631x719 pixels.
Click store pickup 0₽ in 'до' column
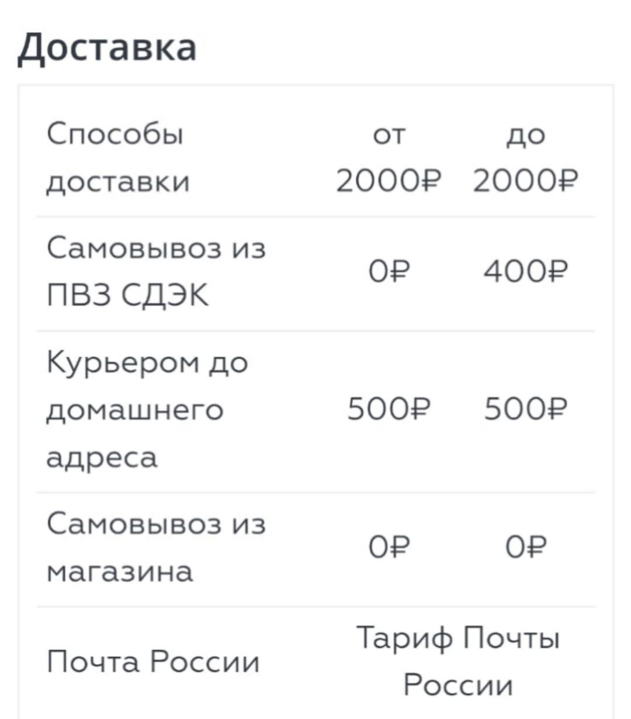[x=525, y=548]
